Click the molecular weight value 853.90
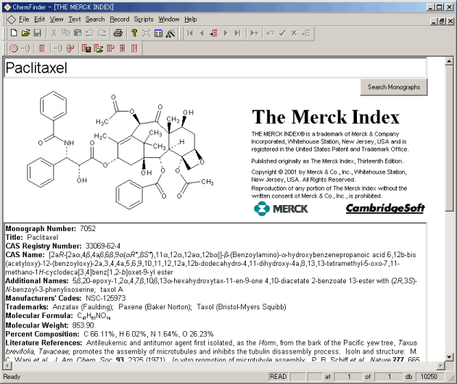 (83, 325)
